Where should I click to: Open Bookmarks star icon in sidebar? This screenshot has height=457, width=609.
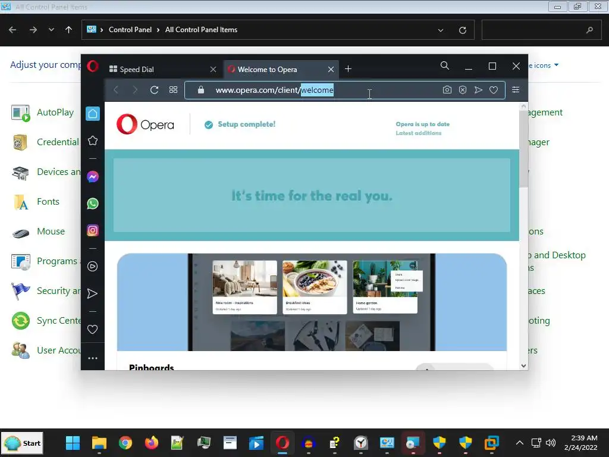[x=92, y=140]
